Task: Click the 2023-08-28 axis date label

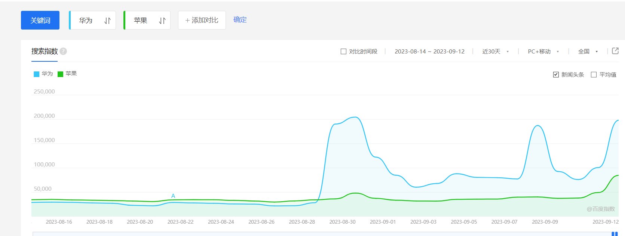Action: [x=302, y=222]
